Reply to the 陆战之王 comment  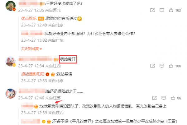(x=164, y=98)
